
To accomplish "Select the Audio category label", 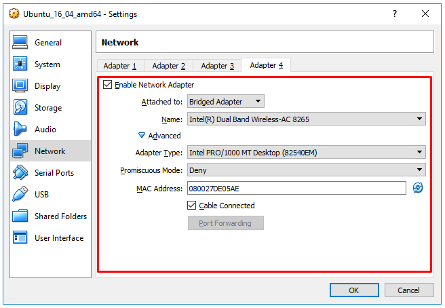I will click(x=45, y=130).
